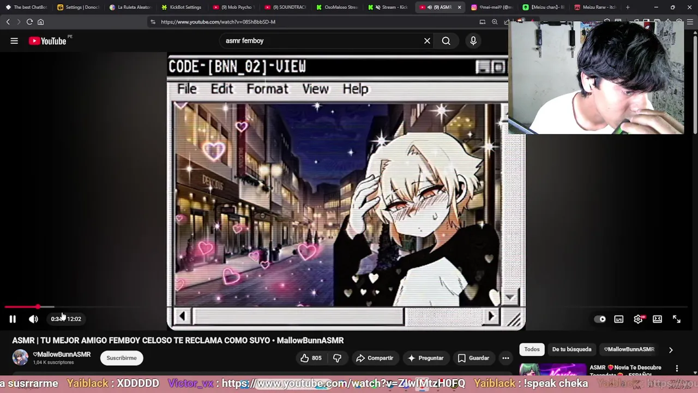Open options menu for the suggested video

coord(677,368)
